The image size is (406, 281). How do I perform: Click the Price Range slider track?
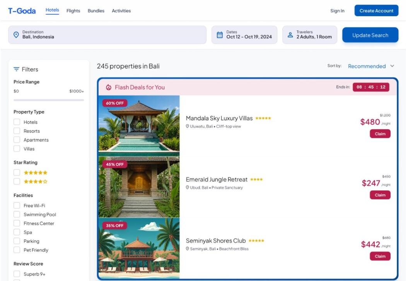[x=49, y=100]
